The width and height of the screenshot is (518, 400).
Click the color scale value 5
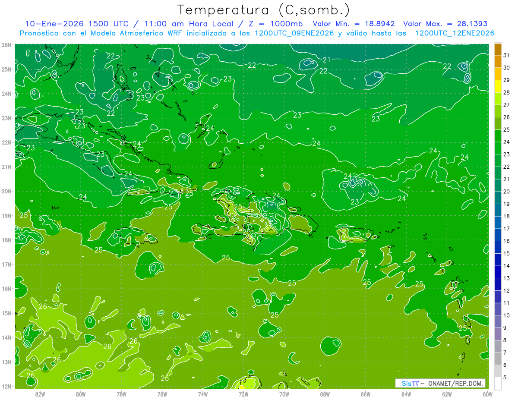505,377
